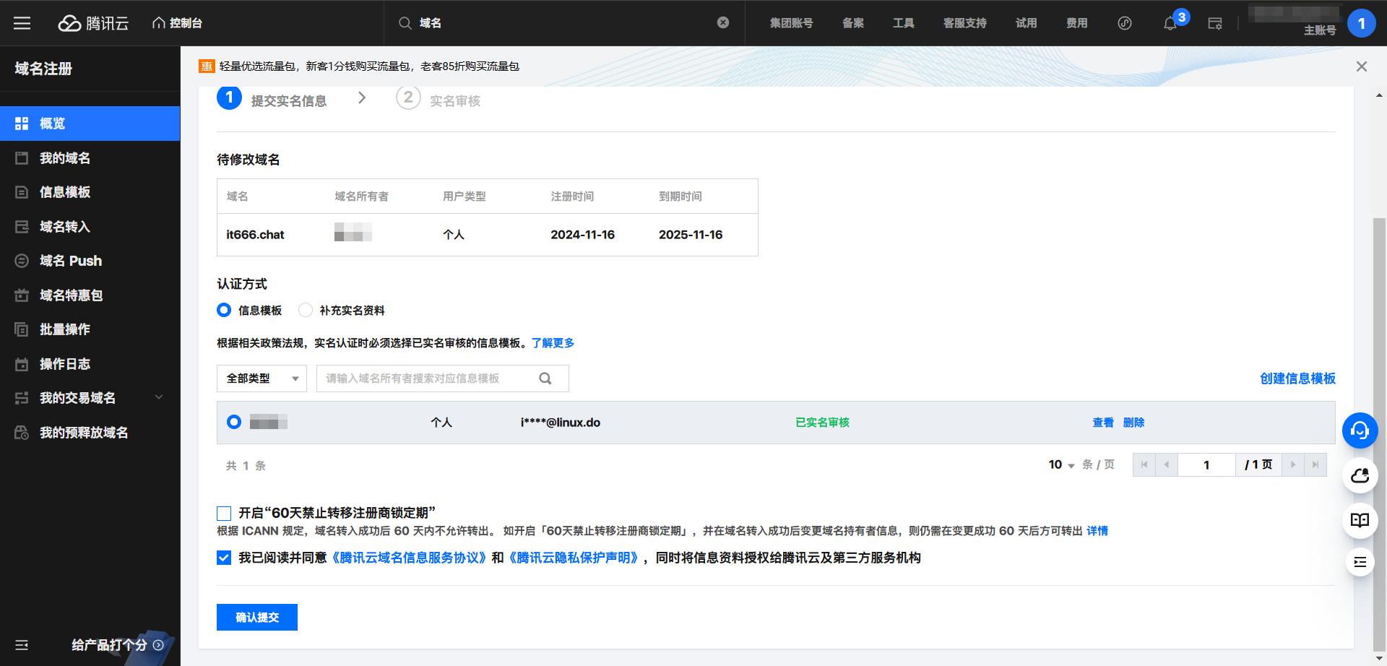The width and height of the screenshot is (1387, 666).
Task: Open the 全部类型 dropdown
Action: tap(262, 379)
